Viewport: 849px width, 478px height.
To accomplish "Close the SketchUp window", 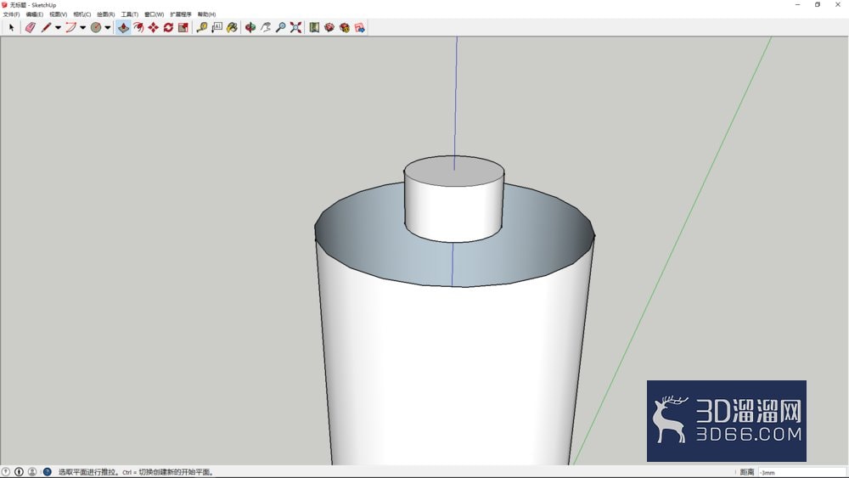I will [x=838, y=5].
